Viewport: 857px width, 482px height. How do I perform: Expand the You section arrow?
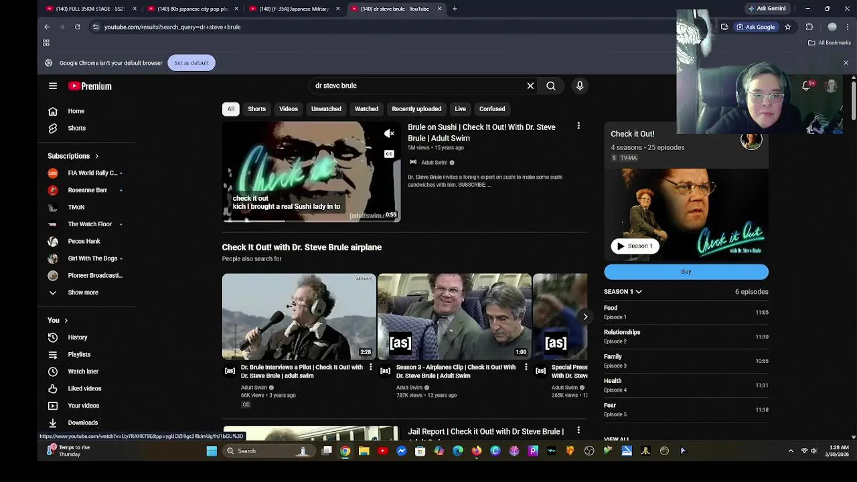(x=66, y=320)
